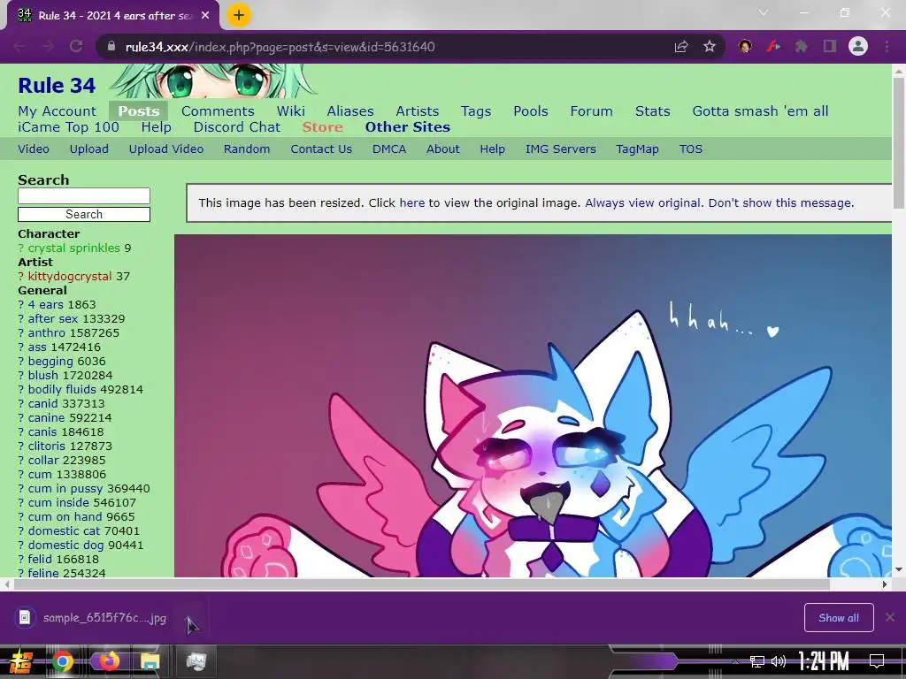
Task: Open the Tags page
Action: [x=476, y=111]
